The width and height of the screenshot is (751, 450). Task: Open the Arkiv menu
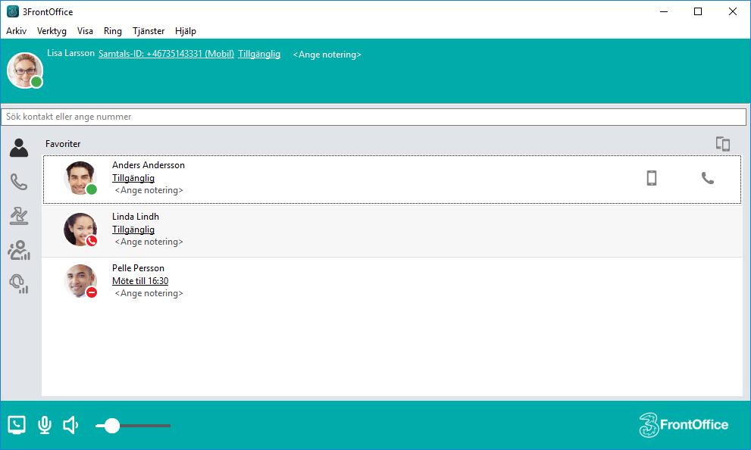(16, 31)
